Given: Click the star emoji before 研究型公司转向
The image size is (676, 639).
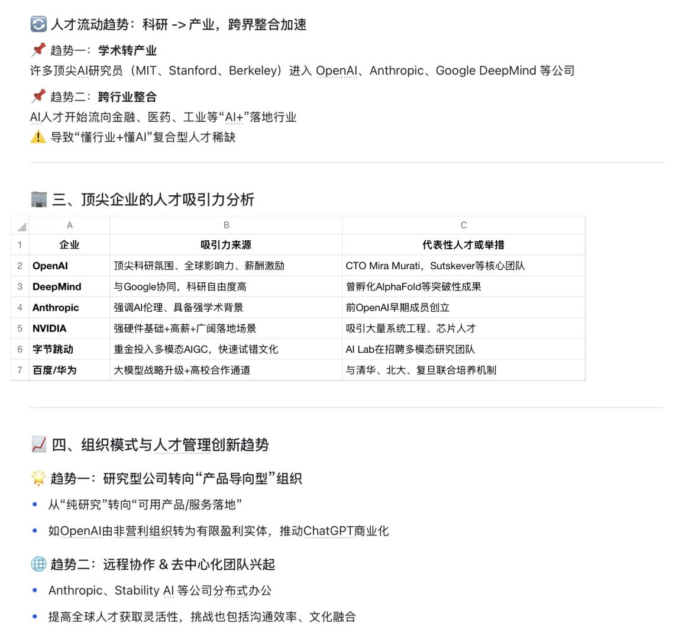Looking at the screenshot, I should [x=38, y=477].
